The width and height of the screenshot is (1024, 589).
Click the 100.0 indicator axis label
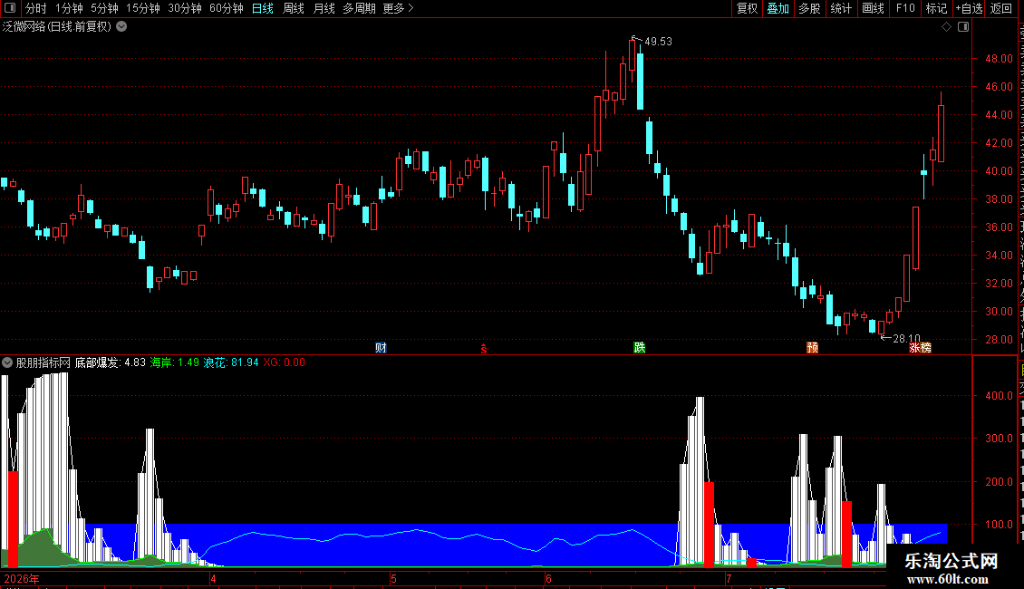pos(999,525)
